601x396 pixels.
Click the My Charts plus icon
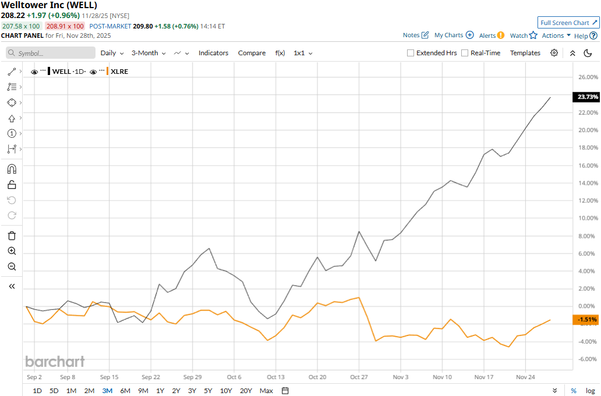[x=469, y=35]
